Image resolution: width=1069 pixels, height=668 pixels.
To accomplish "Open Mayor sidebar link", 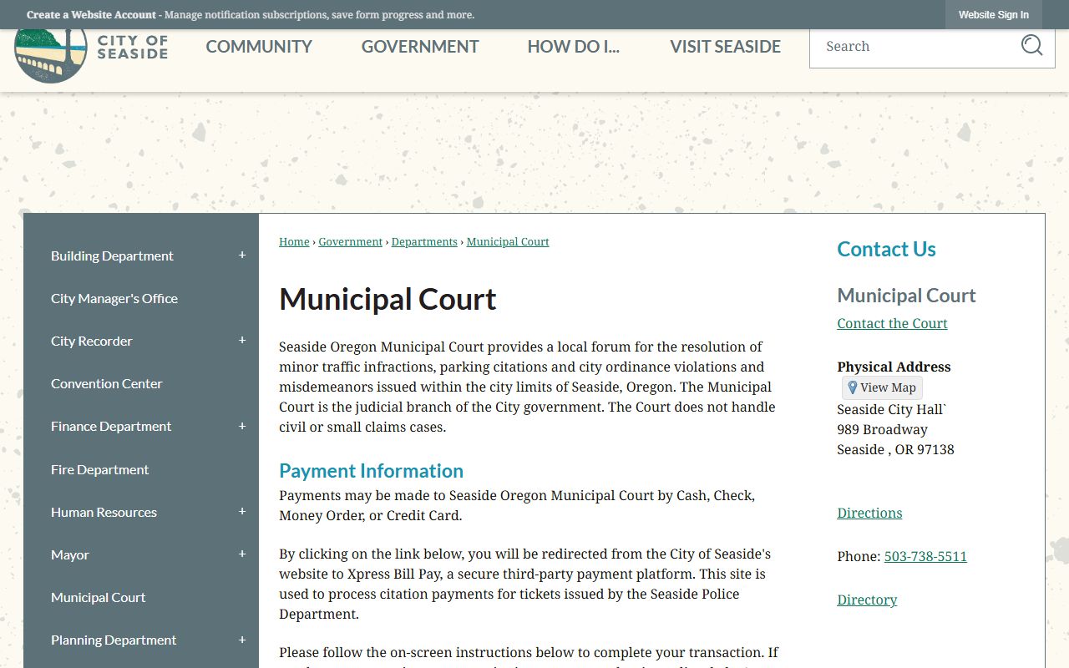I will click(70, 554).
